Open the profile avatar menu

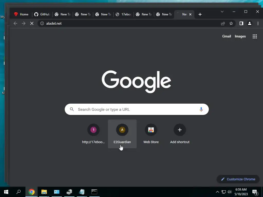click(x=250, y=23)
